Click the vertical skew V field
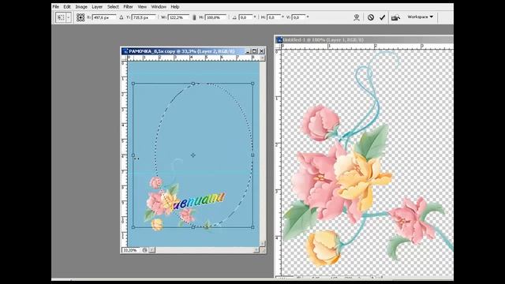Screen dimensions: 505x284 point(299,17)
